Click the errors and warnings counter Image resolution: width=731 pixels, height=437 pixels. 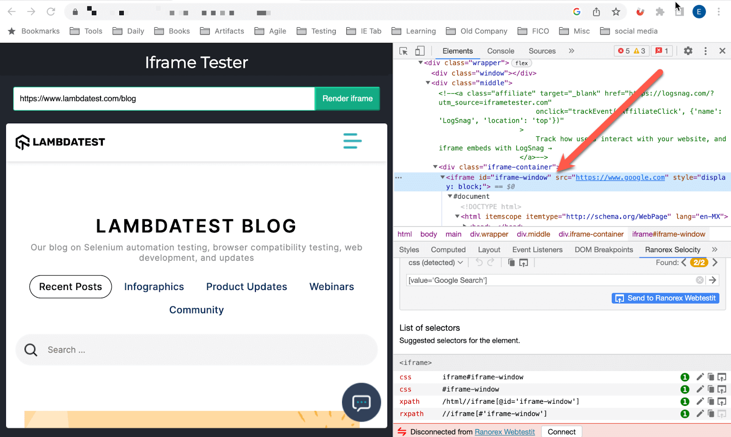[x=632, y=51]
